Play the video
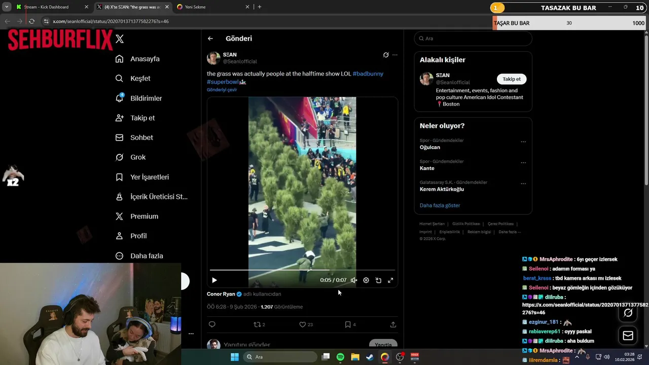 click(214, 280)
